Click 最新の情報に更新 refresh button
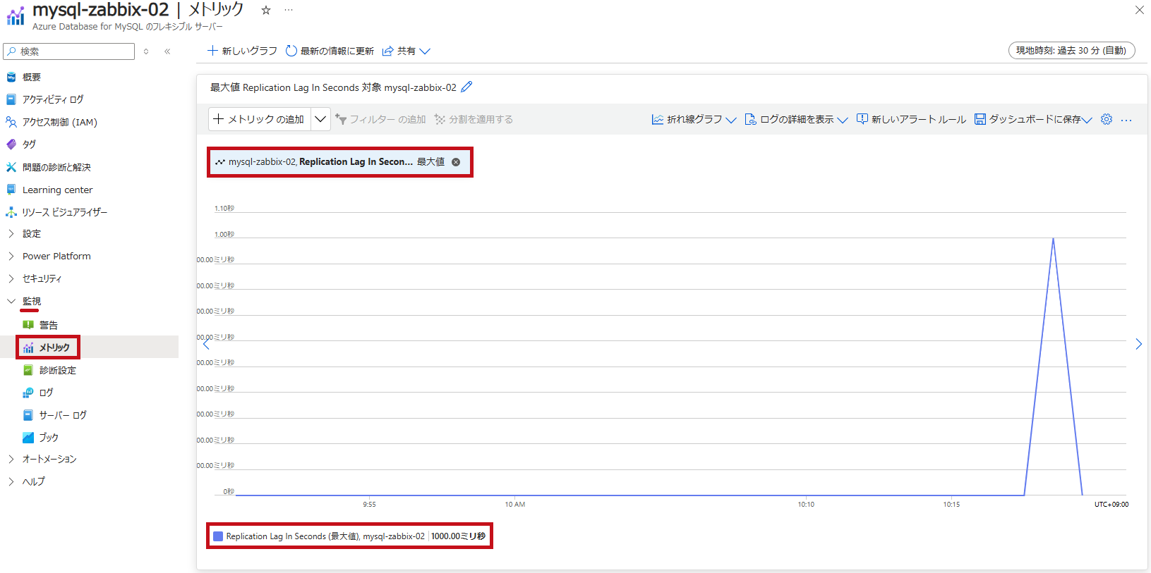 (x=330, y=51)
